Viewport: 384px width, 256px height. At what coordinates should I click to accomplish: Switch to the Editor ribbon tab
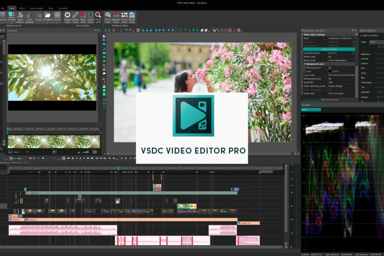pos(22,8)
